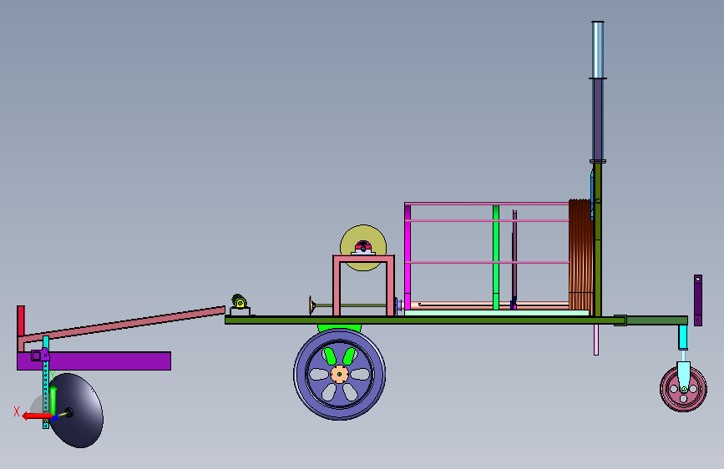Select the small pink caster wheel

pos(683,389)
